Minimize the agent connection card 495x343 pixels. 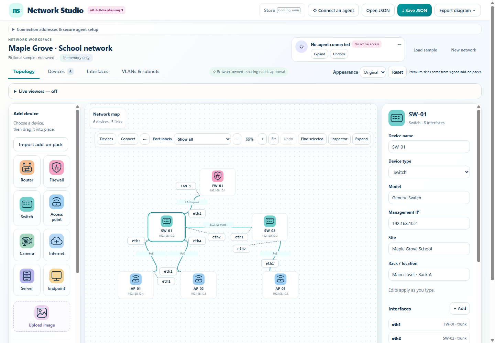coord(399,44)
